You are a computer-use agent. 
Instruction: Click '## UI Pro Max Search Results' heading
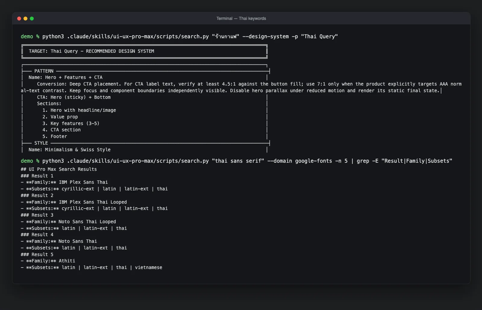59,169
